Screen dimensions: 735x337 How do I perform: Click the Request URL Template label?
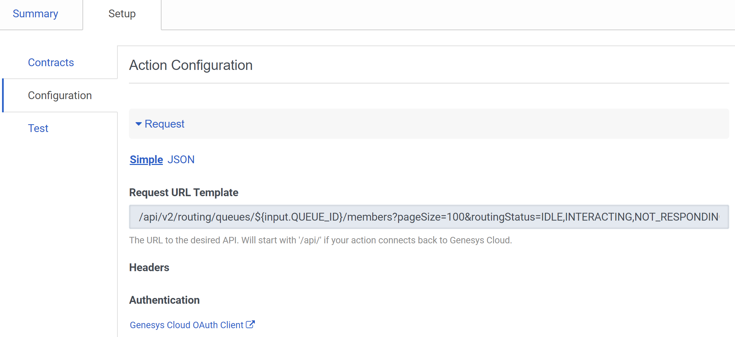tap(184, 192)
